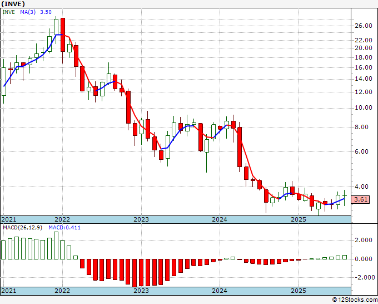Click the tallest green MACD bar before 2022
Viewport: 378px width, 304px height.
tap(56, 246)
